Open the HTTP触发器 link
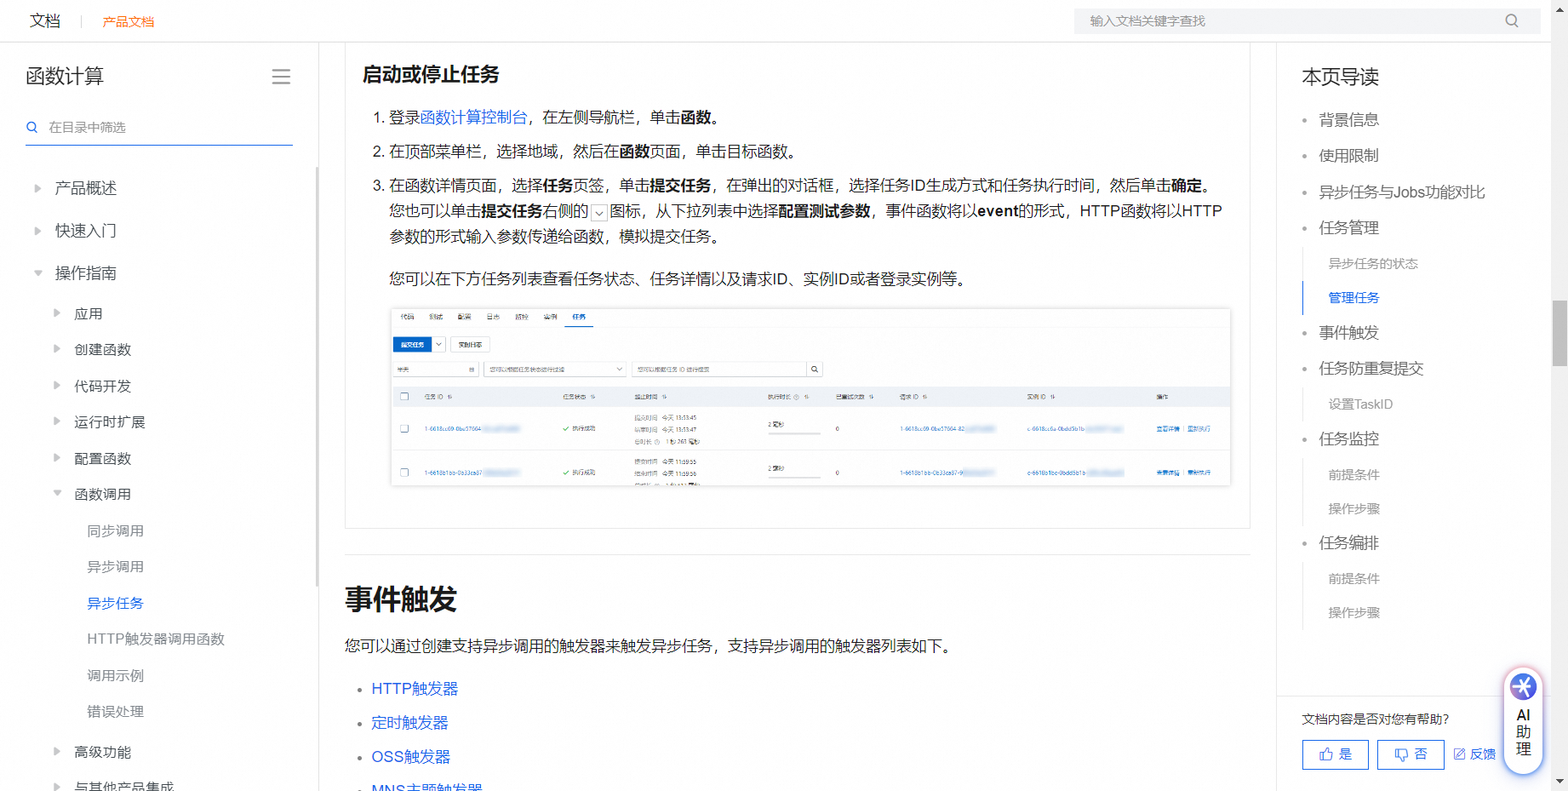The height and width of the screenshot is (791, 1568). point(415,689)
